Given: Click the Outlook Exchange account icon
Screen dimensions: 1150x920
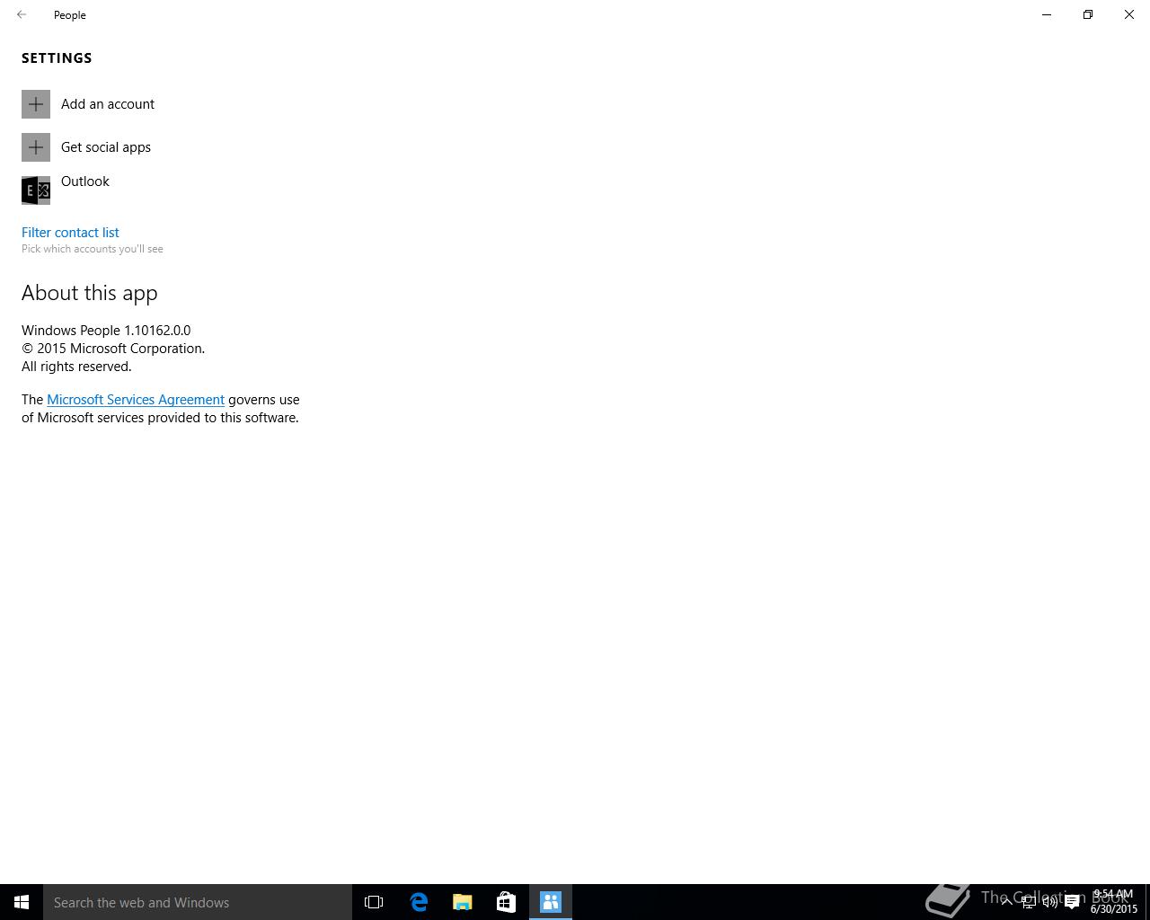Looking at the screenshot, I should (x=36, y=190).
